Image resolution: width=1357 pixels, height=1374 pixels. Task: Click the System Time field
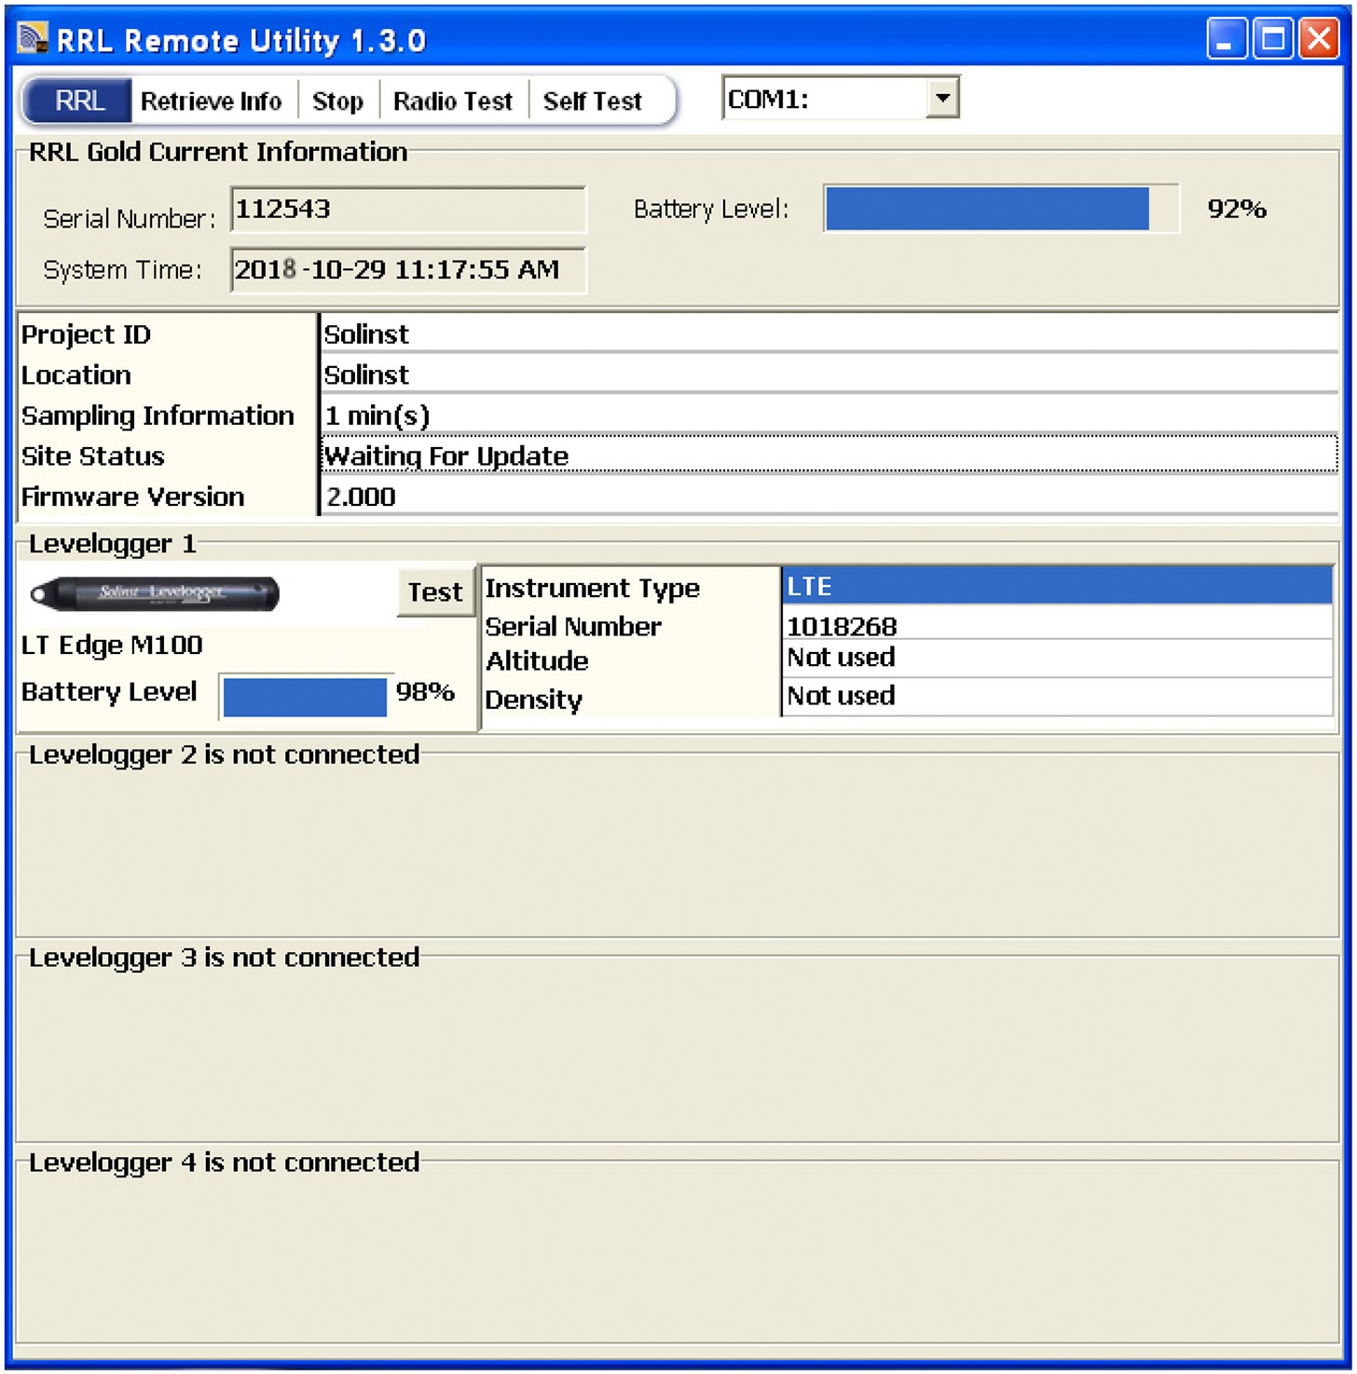[408, 270]
